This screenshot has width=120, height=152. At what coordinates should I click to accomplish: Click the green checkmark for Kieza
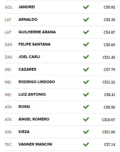click(x=86, y=132)
